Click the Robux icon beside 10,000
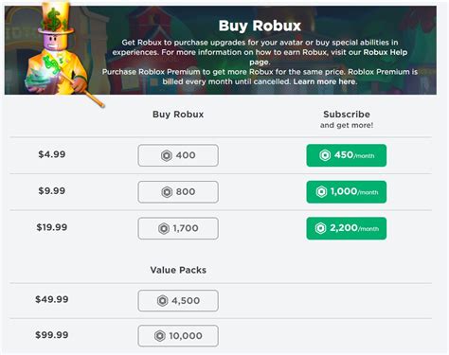 (x=160, y=336)
